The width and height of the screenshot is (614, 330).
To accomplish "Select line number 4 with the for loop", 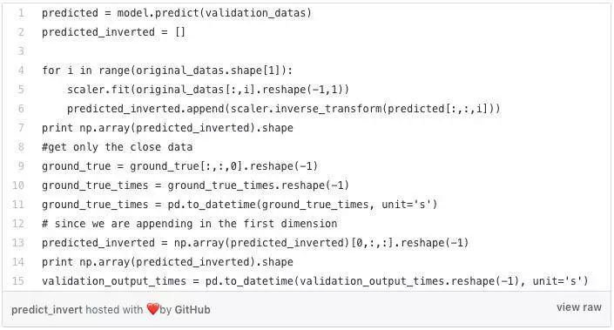I will pos(21,71).
